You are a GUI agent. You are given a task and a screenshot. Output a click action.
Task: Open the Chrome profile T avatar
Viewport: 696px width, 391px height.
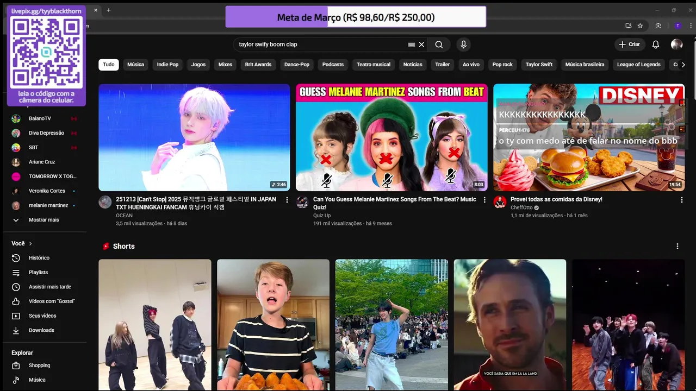678,26
